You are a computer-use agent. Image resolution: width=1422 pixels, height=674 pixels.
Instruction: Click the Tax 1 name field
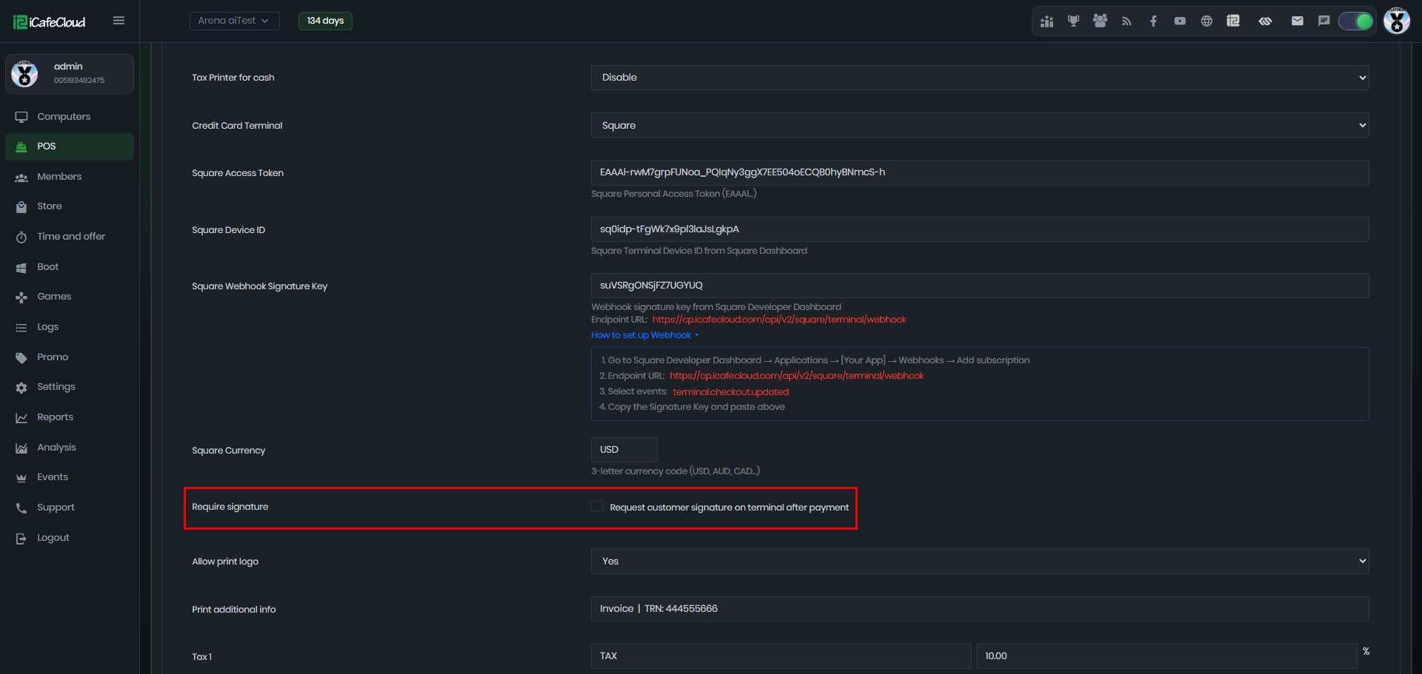coord(781,656)
